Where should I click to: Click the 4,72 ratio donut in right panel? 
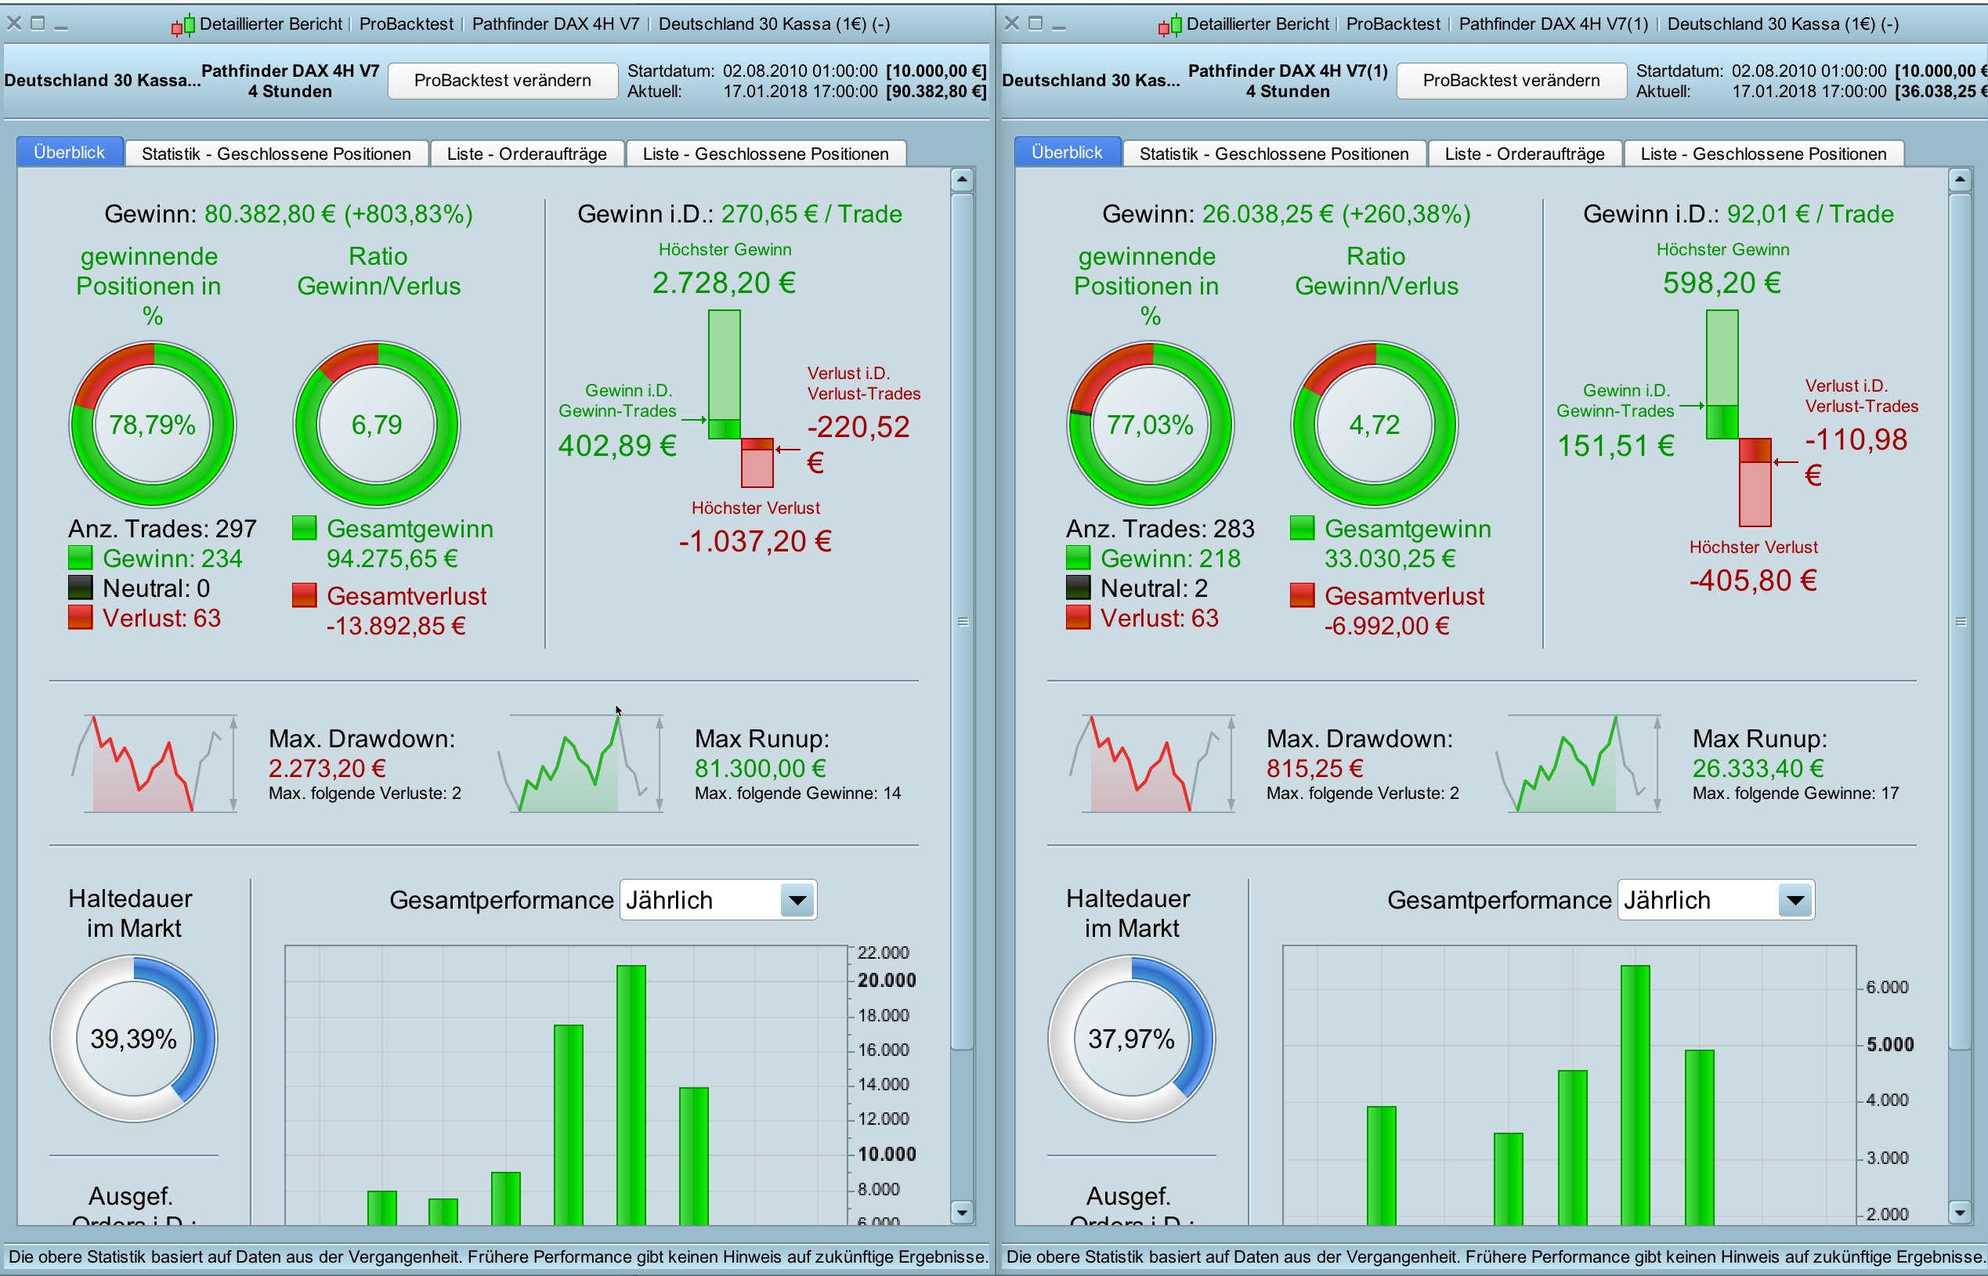point(1374,425)
